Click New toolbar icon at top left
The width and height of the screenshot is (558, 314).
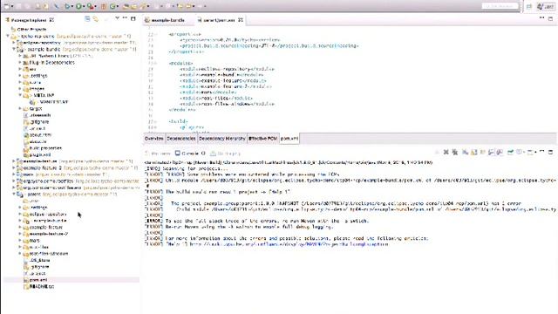point(6,6)
